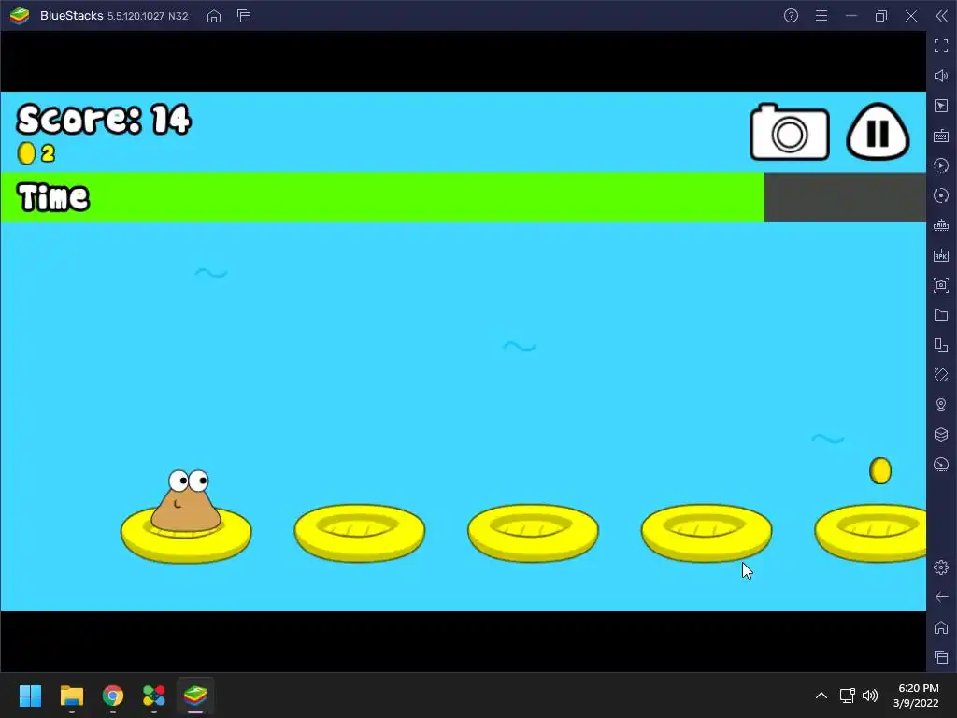Open network settings in system tray
The image size is (957, 718).
[847, 696]
